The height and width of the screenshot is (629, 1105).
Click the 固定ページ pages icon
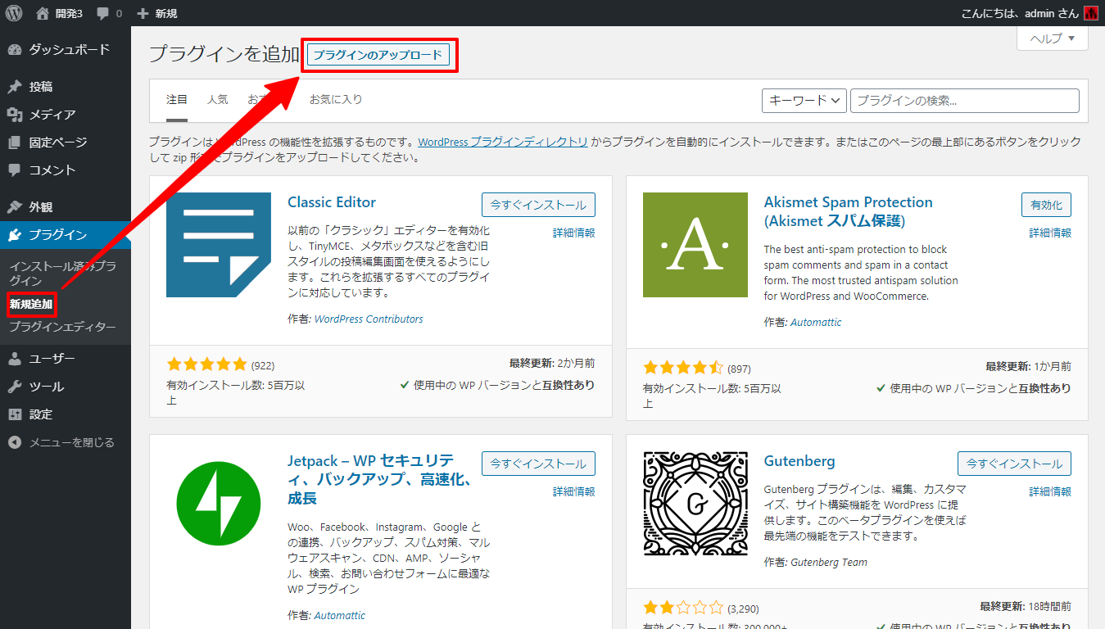pyautogui.click(x=15, y=143)
